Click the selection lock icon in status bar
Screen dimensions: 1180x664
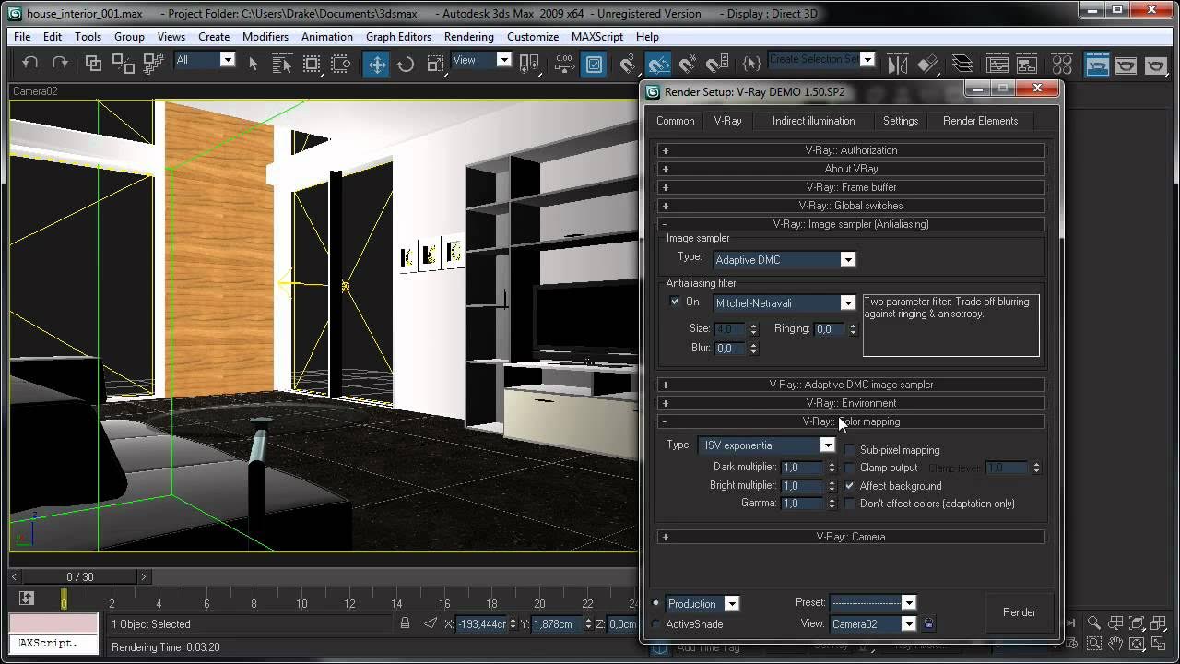pos(405,623)
